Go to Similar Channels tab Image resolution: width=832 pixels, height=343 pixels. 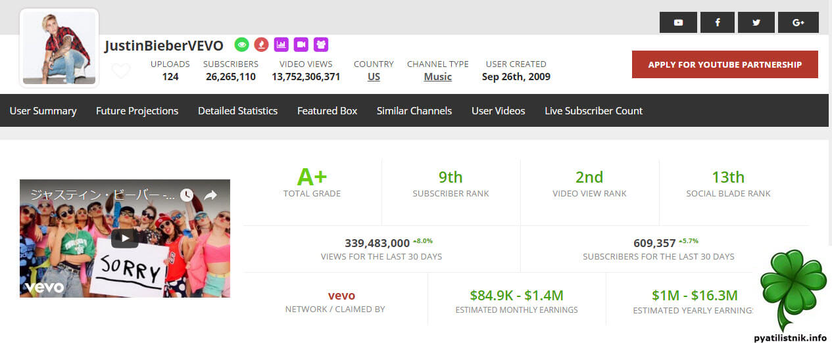tap(414, 110)
